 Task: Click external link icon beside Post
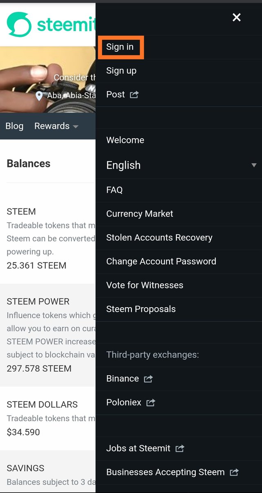point(134,95)
